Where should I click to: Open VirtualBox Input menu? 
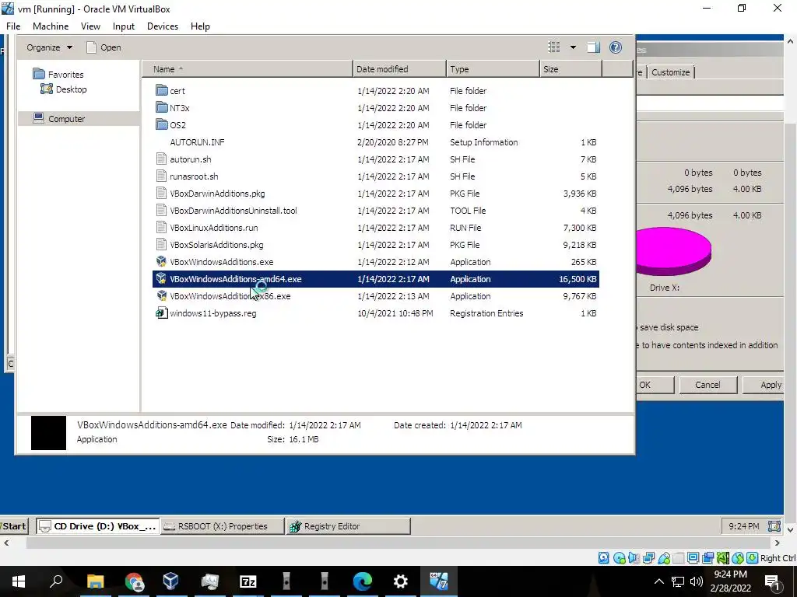tap(124, 26)
